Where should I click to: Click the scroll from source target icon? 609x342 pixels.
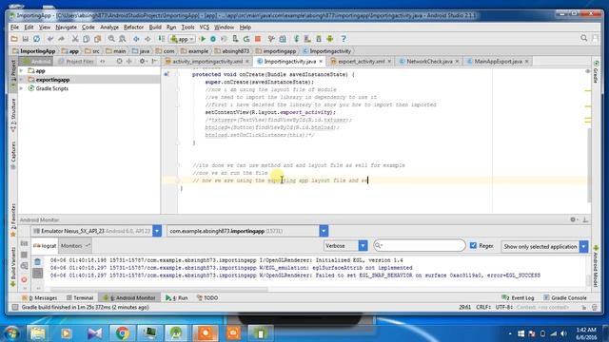click(x=119, y=61)
